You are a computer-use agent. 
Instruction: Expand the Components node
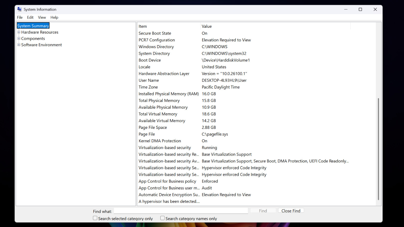[x=19, y=38]
